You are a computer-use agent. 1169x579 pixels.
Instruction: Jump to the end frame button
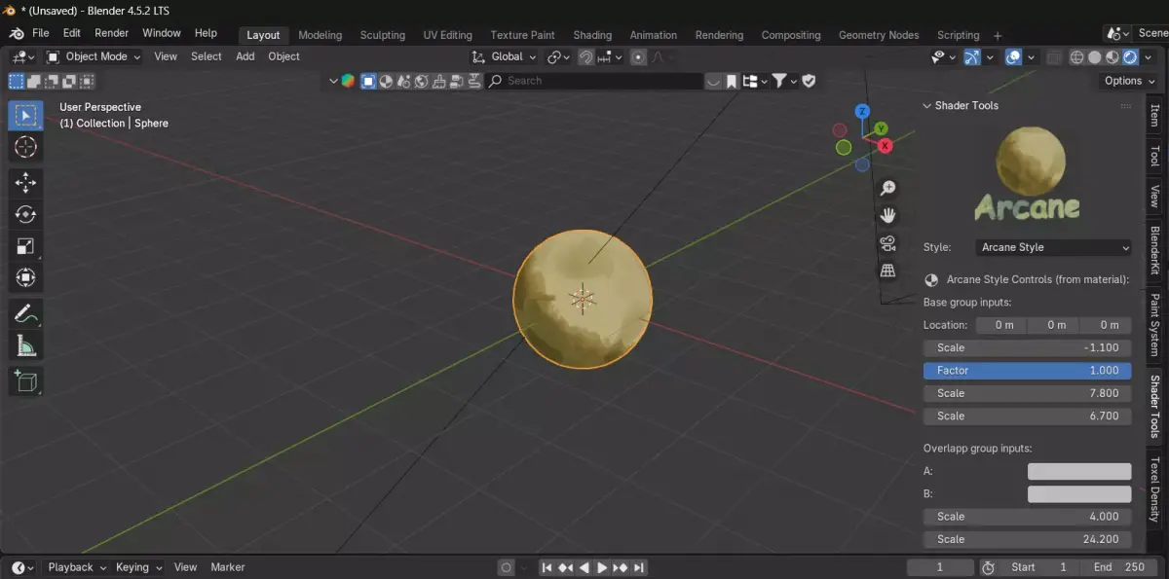pyautogui.click(x=639, y=567)
